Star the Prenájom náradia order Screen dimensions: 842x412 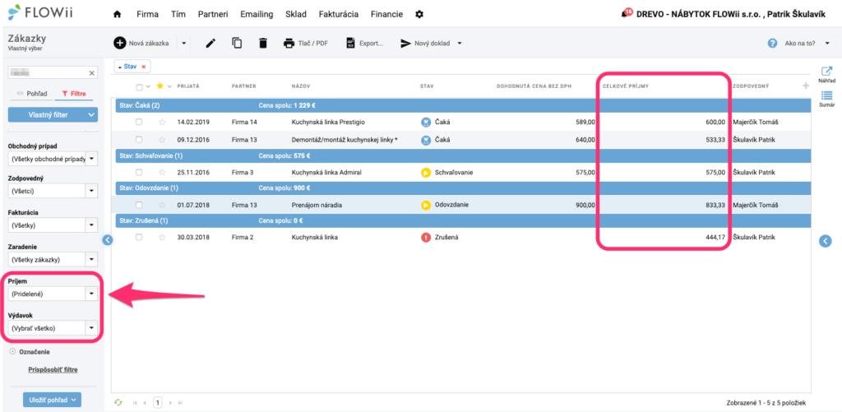pyautogui.click(x=162, y=205)
